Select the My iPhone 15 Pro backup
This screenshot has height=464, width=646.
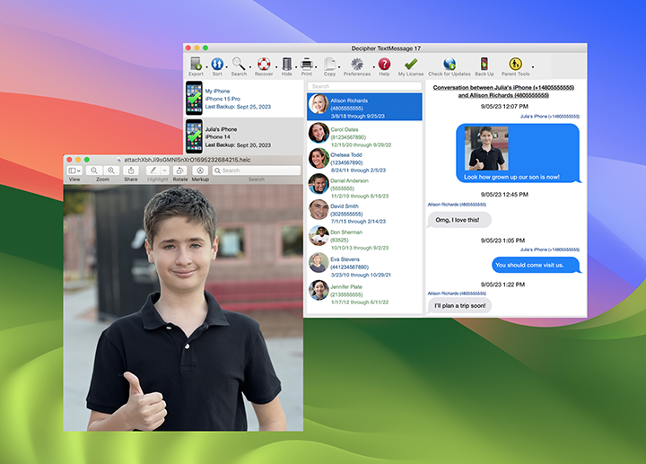pos(244,99)
